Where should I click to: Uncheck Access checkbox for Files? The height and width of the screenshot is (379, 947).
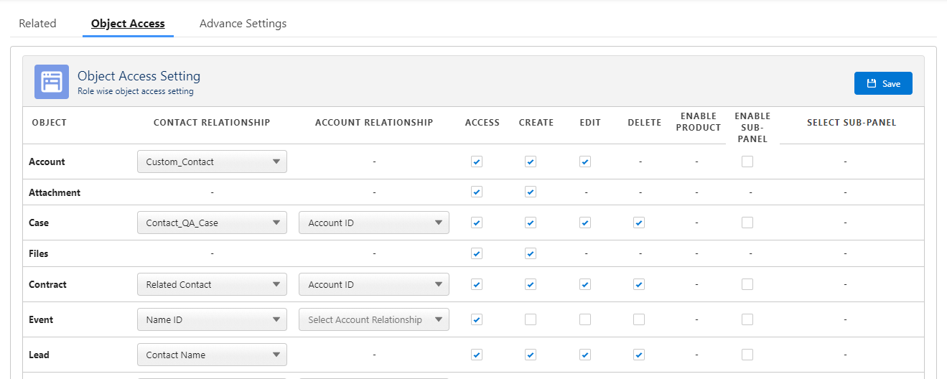point(477,253)
